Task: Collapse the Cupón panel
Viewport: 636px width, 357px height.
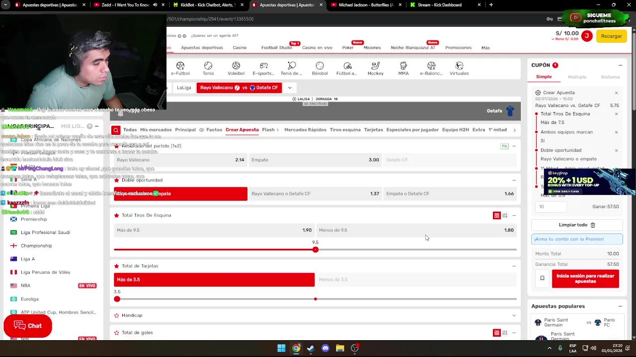Action: (620, 65)
